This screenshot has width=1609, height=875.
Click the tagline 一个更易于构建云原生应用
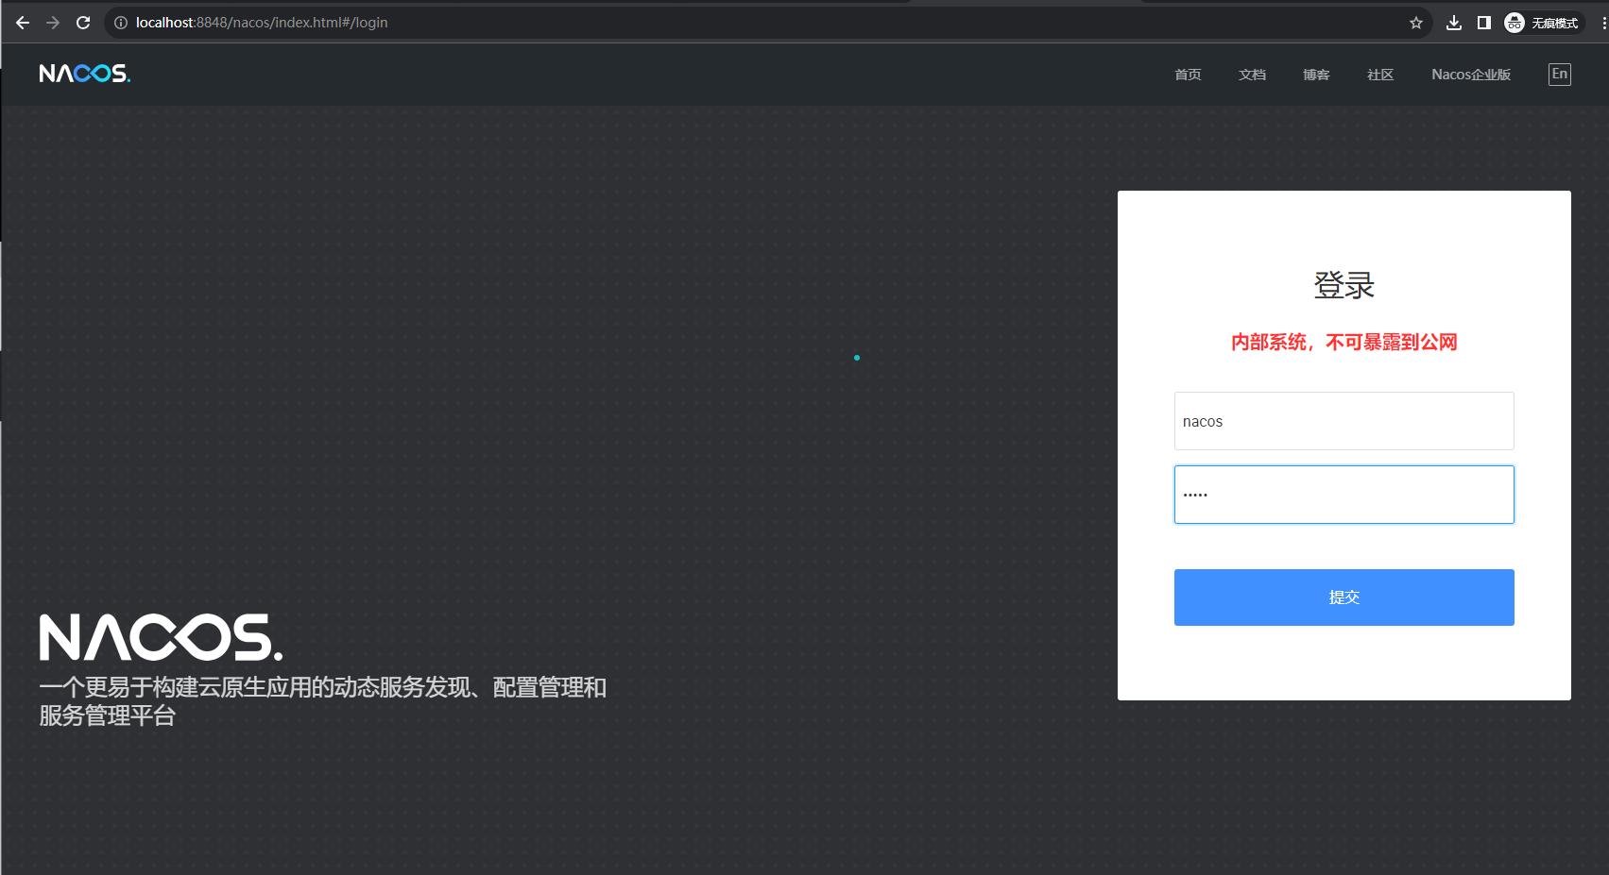322,700
